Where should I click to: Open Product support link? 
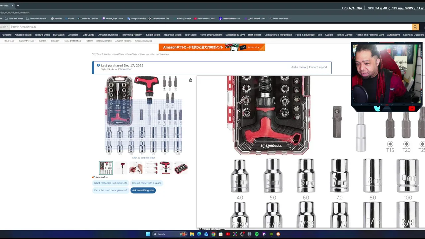[318, 67]
